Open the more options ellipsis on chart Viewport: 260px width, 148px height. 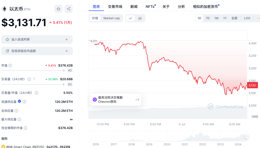[258, 18]
